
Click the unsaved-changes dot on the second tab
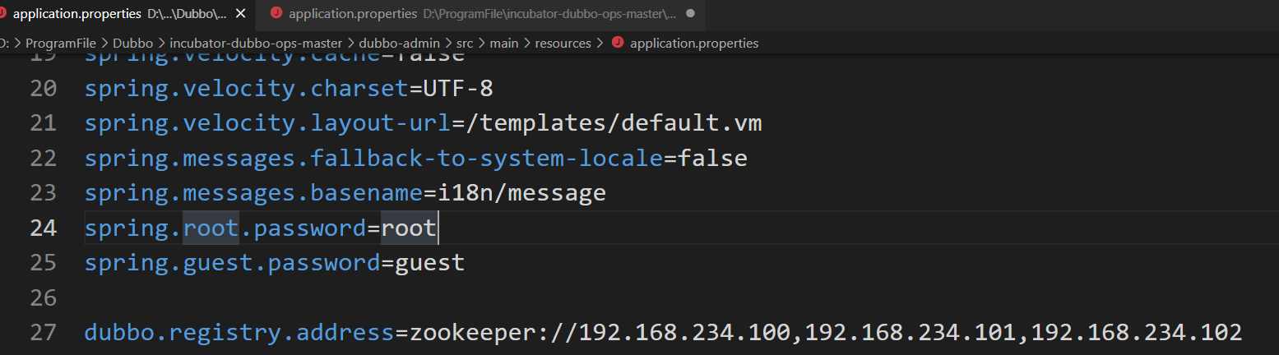[689, 14]
